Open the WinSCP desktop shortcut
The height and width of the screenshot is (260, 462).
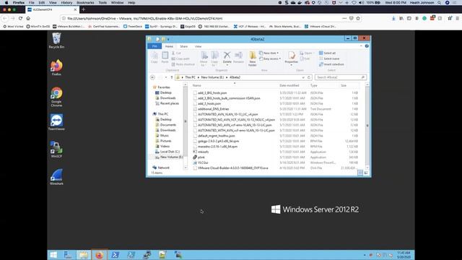(56, 149)
